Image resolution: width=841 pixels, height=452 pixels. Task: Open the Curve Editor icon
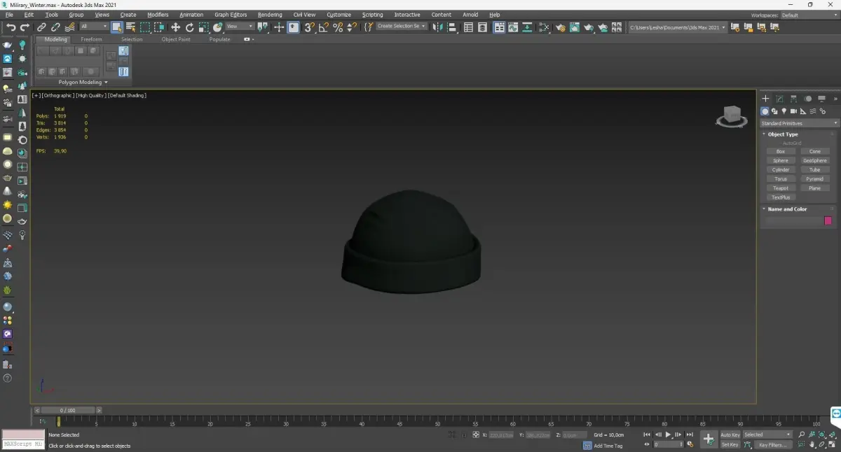[x=513, y=27]
